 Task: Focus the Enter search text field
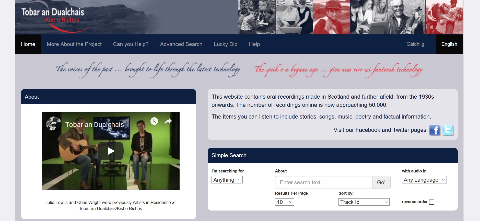[324, 182]
